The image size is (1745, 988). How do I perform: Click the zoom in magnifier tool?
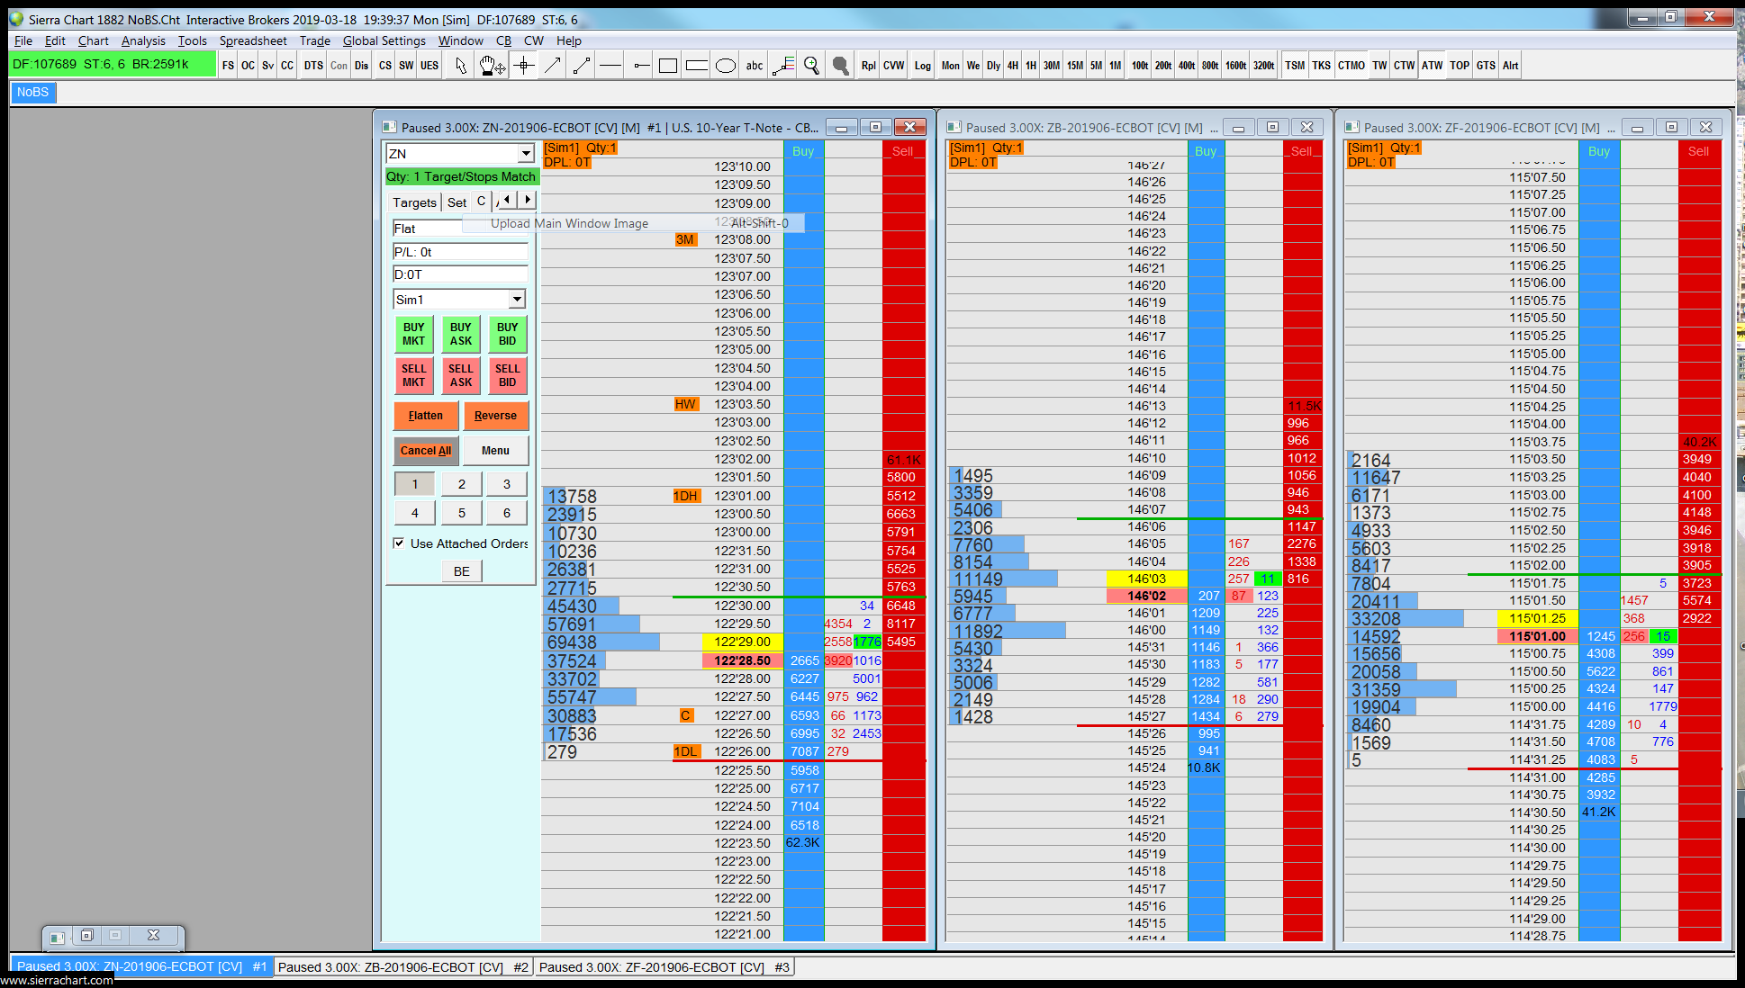click(811, 66)
